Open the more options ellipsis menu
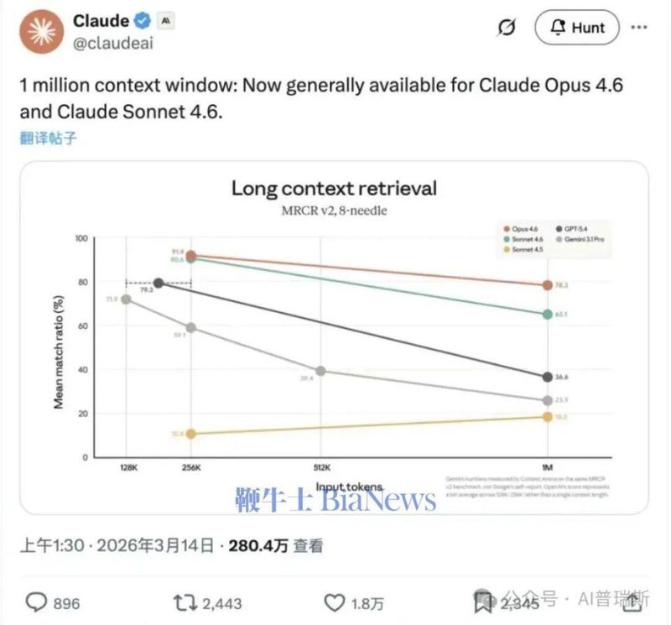The width and height of the screenshot is (671, 625). coord(637,28)
